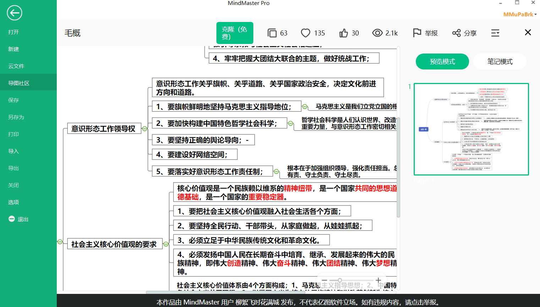Select node 1、要把社会主义核心价值观融入社会生活各个方面
The image size is (540, 307).
262,211
